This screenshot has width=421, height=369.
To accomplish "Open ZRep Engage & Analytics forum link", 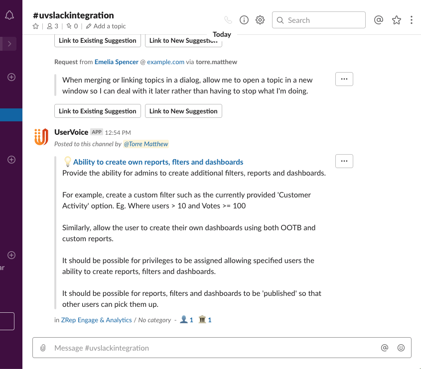I will [96, 320].
